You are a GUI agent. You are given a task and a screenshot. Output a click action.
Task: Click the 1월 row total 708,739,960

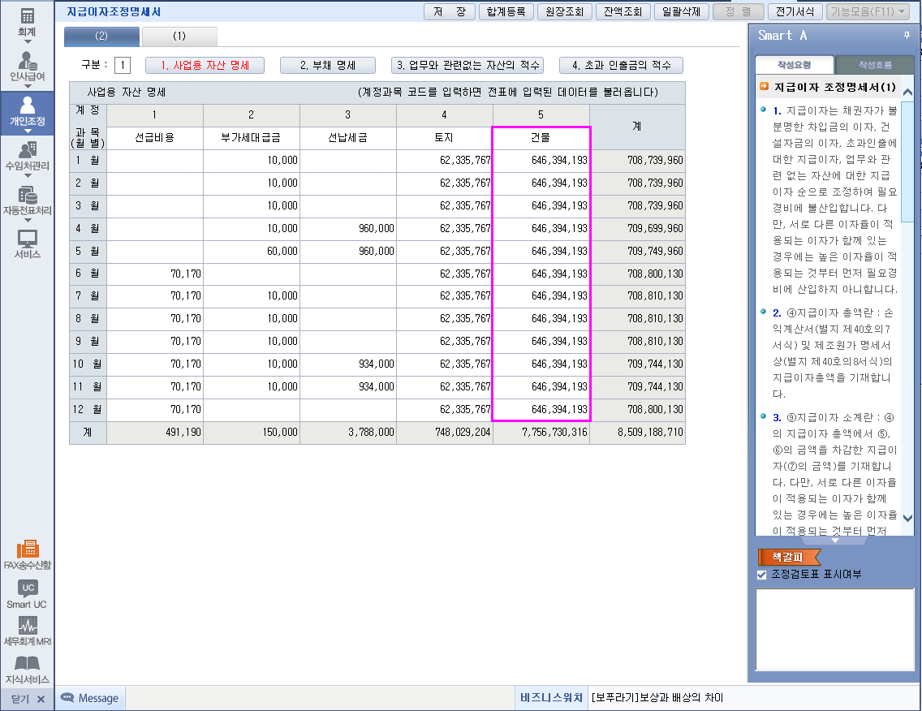pyautogui.click(x=637, y=161)
